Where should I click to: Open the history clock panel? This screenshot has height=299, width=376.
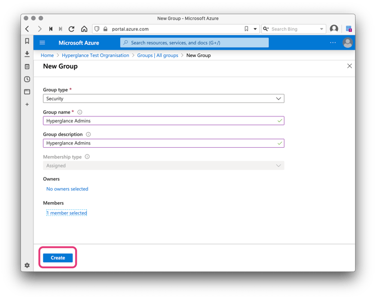point(27,80)
